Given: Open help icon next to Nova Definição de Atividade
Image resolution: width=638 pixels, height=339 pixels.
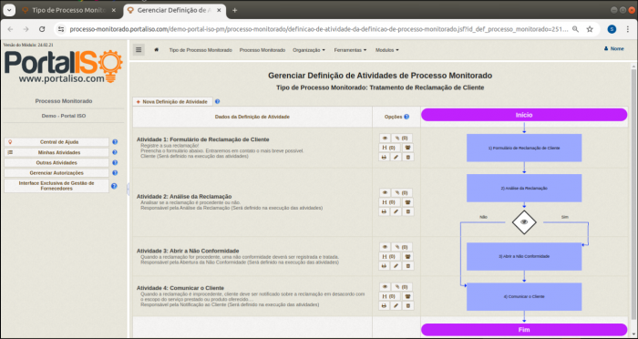Looking at the screenshot, I should coord(217,102).
